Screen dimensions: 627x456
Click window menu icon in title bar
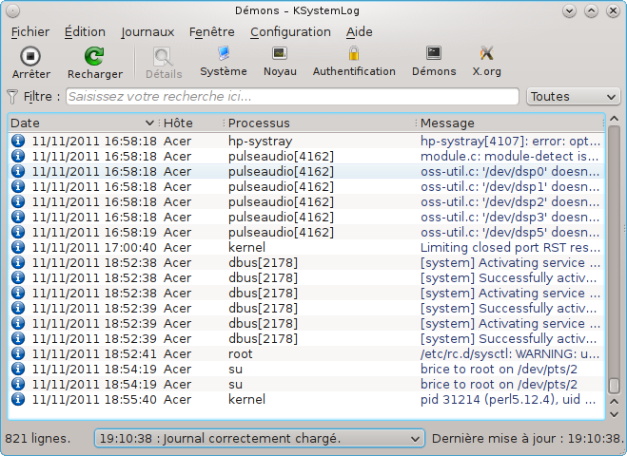click(x=12, y=11)
